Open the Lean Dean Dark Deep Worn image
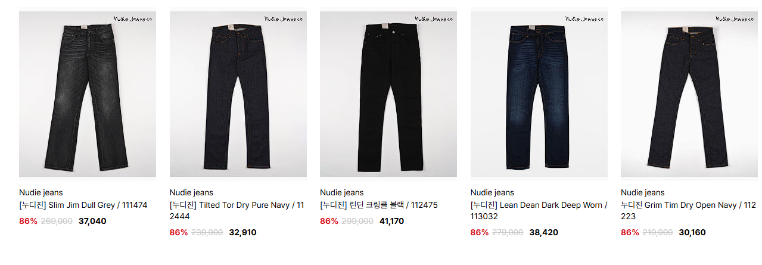Viewport: 762px width, 265px height. tap(539, 94)
